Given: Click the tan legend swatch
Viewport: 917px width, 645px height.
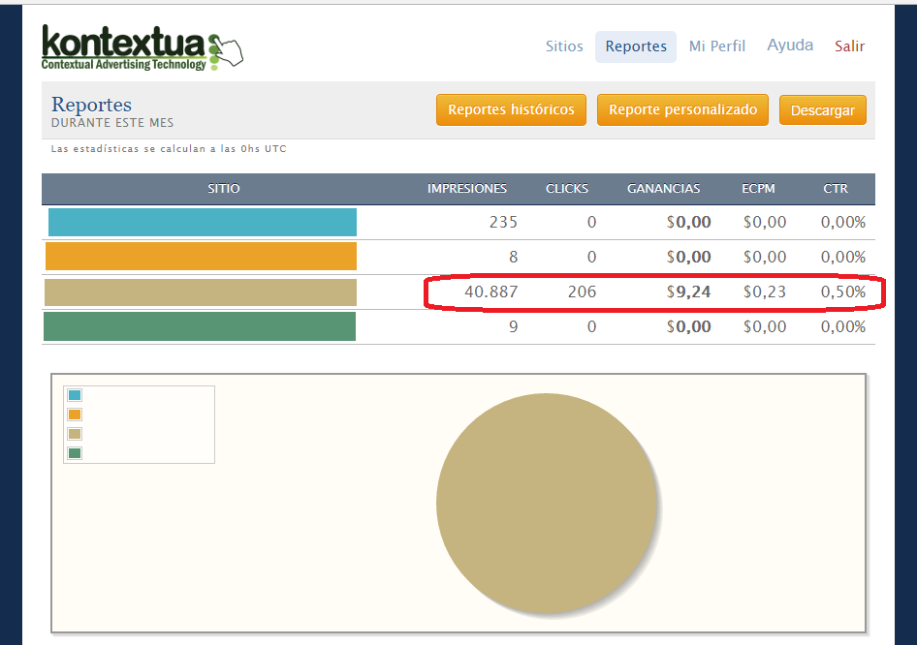Looking at the screenshot, I should click(x=75, y=434).
